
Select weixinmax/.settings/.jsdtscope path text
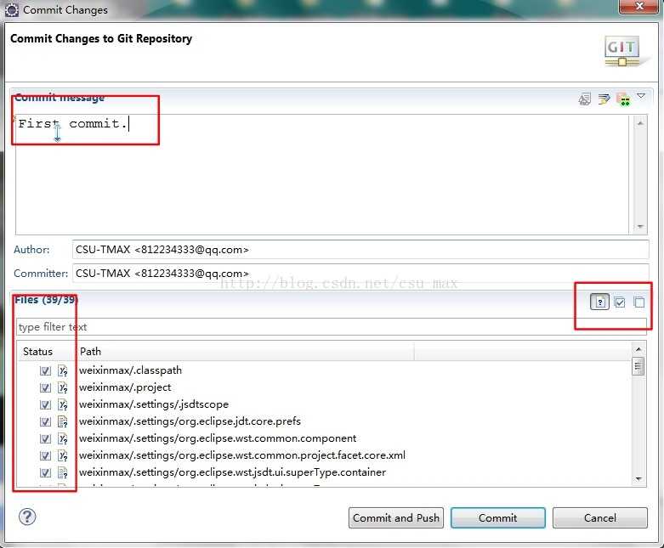[154, 404]
